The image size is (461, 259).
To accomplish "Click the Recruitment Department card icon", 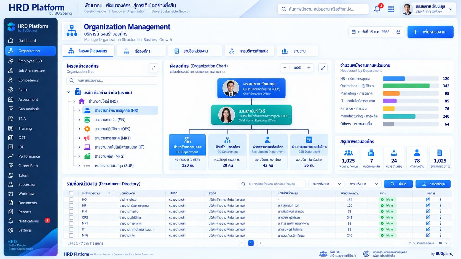I will [x=268, y=140].
